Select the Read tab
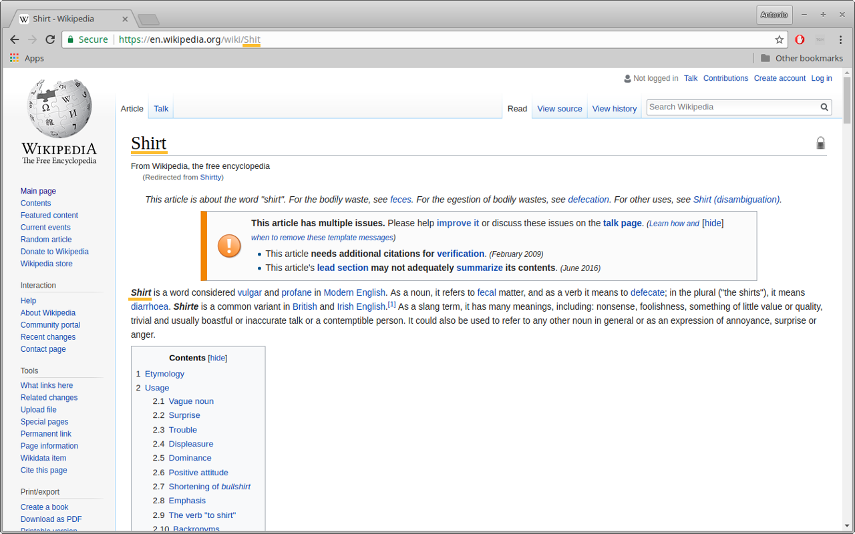This screenshot has width=855, height=534. pyautogui.click(x=517, y=108)
